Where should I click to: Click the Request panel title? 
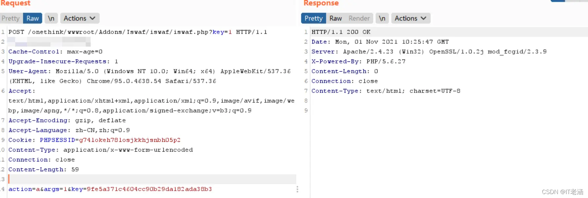pyautogui.click(x=15, y=3)
